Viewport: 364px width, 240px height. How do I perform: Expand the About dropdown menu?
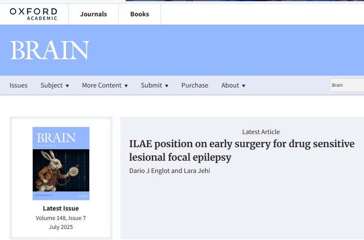click(x=233, y=85)
